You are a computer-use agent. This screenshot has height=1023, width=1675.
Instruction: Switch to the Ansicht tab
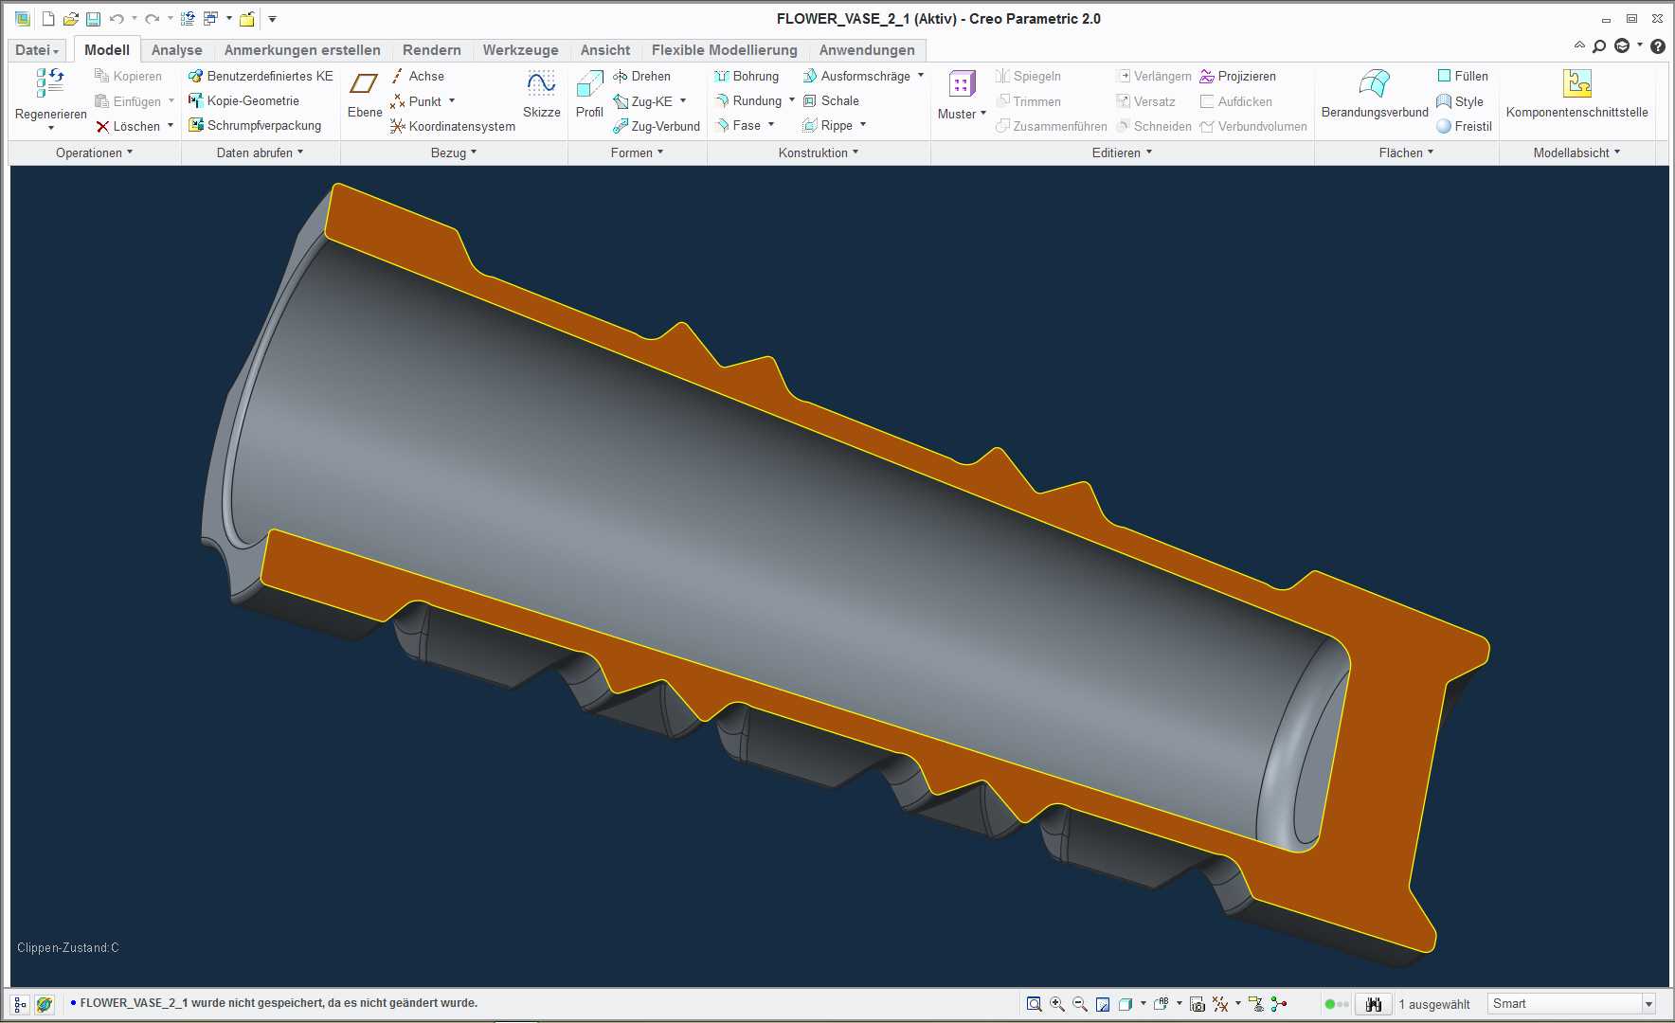coord(605,50)
